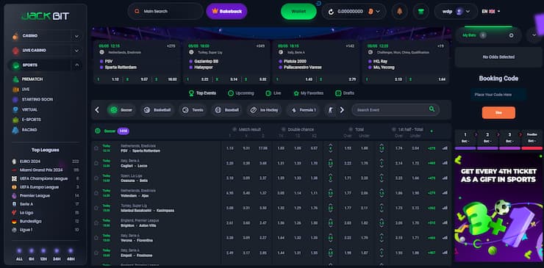
Task: Open the Starting Soon section
Action: pos(32,100)
